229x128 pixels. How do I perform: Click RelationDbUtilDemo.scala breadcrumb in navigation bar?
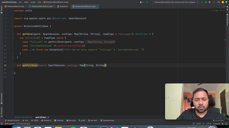click(56, 2)
